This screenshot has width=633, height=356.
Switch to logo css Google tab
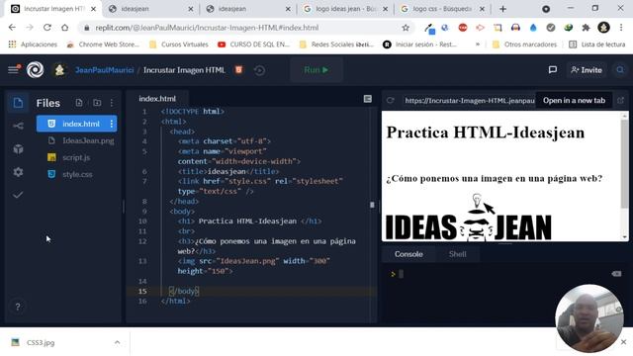tap(443, 9)
